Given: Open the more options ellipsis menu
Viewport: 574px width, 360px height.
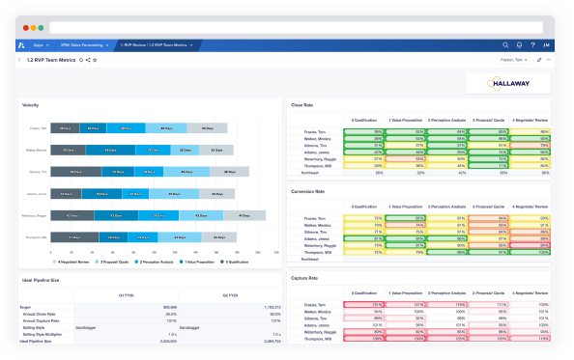Looking at the screenshot, I should pyautogui.click(x=549, y=60).
